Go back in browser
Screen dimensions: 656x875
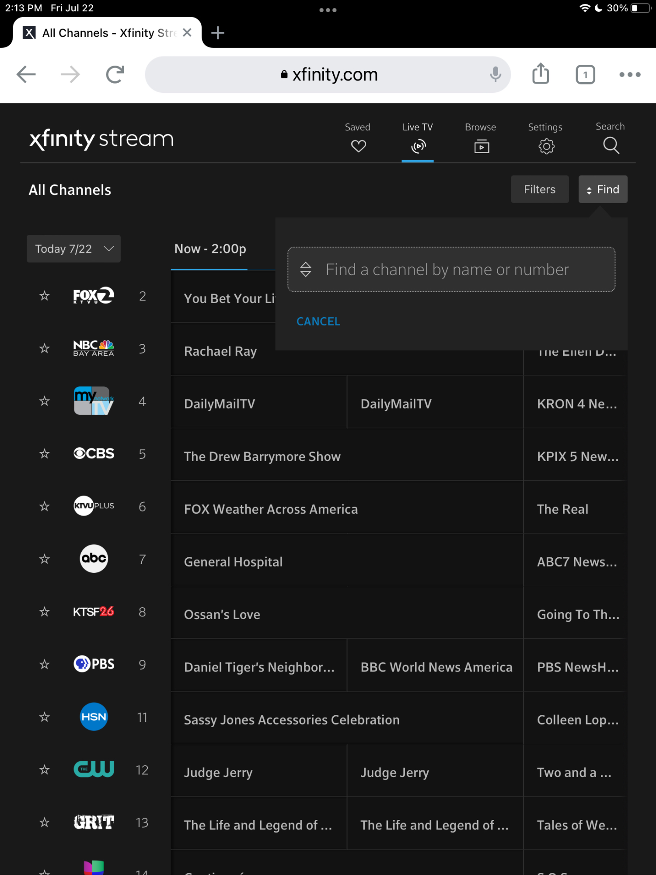coord(26,74)
